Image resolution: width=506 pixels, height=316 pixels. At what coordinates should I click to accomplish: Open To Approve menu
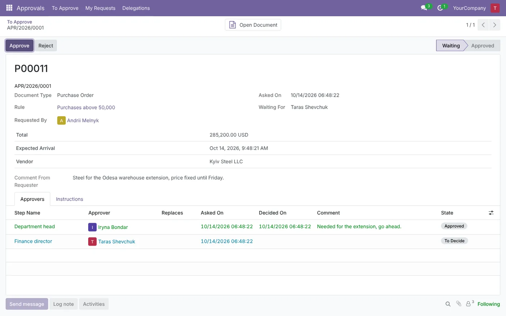(65, 8)
